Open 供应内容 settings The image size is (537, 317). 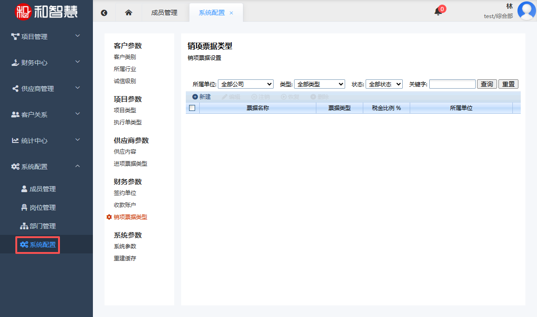(x=124, y=151)
